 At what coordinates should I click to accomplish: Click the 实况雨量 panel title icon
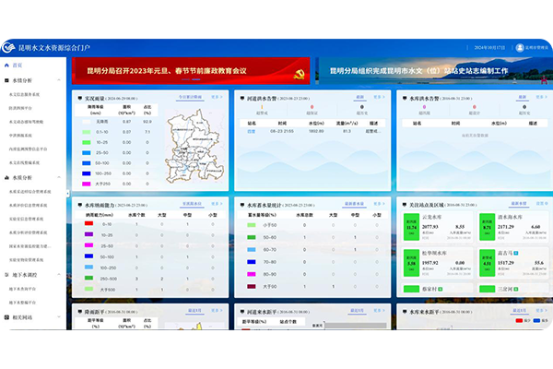79,96
